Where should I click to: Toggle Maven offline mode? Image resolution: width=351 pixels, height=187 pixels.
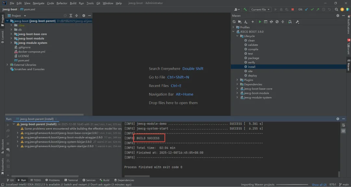pyautogui.click(x=271, y=22)
